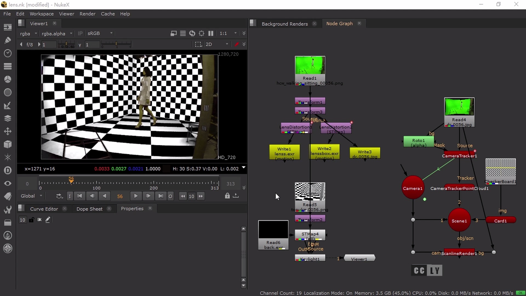The image size is (526, 296).
Task: Click the Views eye icon in toolbar
Action: [8, 183]
